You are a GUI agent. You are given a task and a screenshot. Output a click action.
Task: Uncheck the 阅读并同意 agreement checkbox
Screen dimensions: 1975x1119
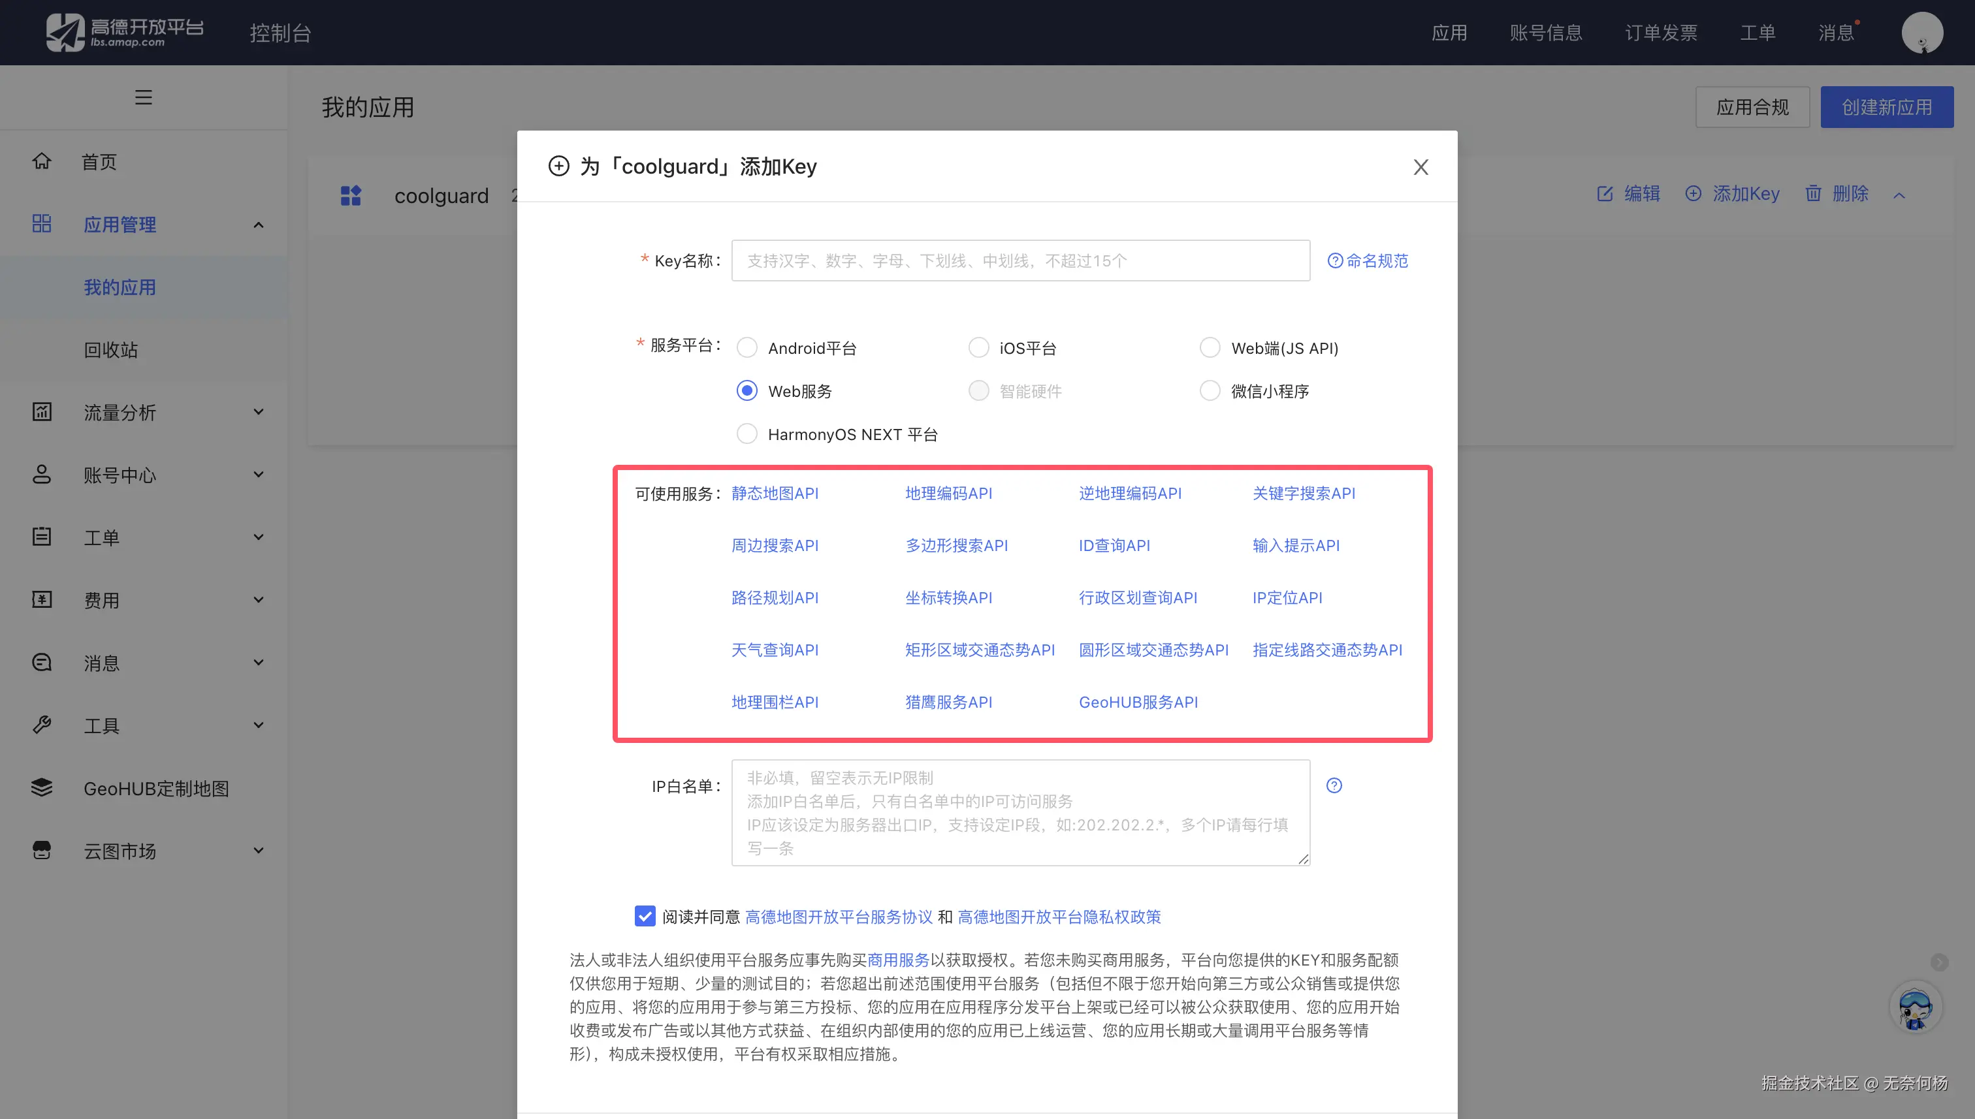pos(644,916)
